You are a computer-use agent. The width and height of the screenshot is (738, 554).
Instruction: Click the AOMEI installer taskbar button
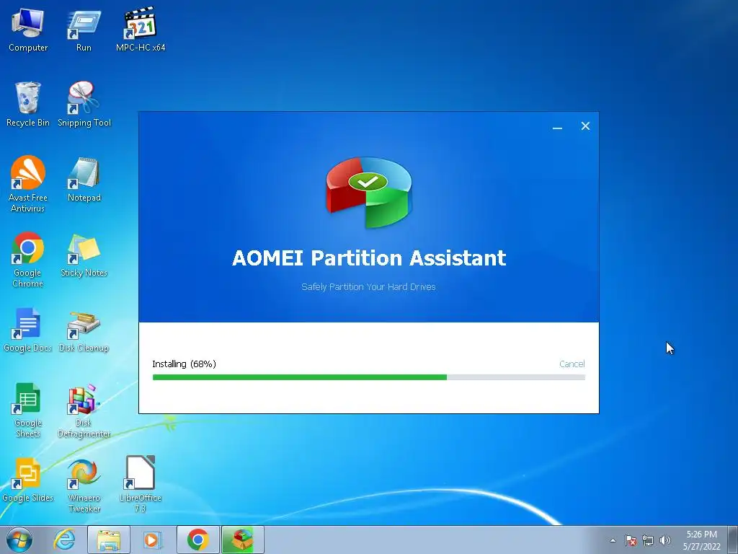click(x=242, y=540)
